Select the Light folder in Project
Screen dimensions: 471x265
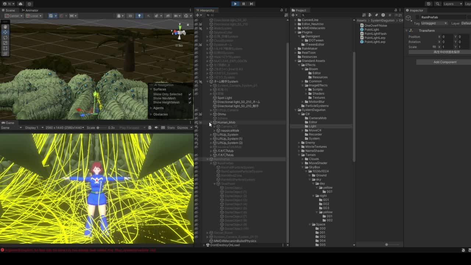pyautogui.click(x=312, y=126)
